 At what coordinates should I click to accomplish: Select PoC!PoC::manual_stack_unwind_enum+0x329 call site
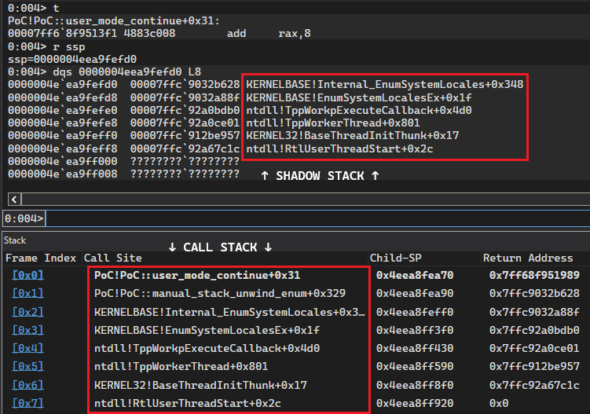coord(220,293)
